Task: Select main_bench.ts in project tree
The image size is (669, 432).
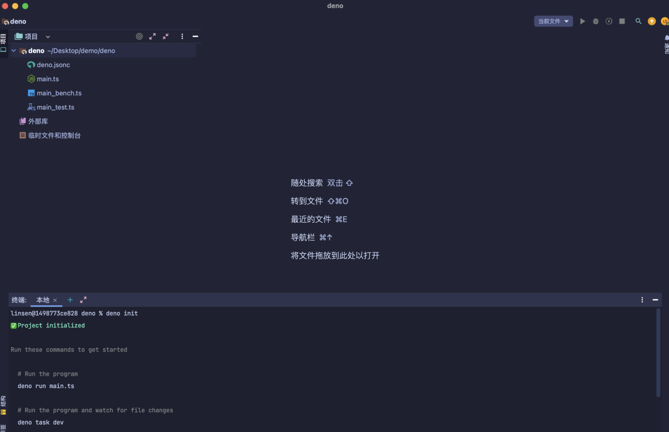Action: 59,93
